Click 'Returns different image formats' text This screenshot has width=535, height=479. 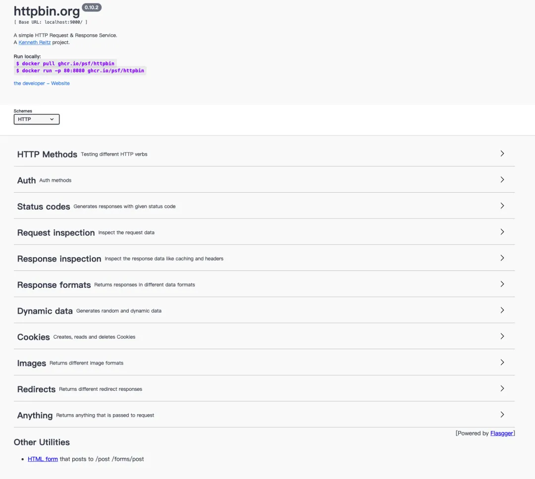click(x=86, y=363)
